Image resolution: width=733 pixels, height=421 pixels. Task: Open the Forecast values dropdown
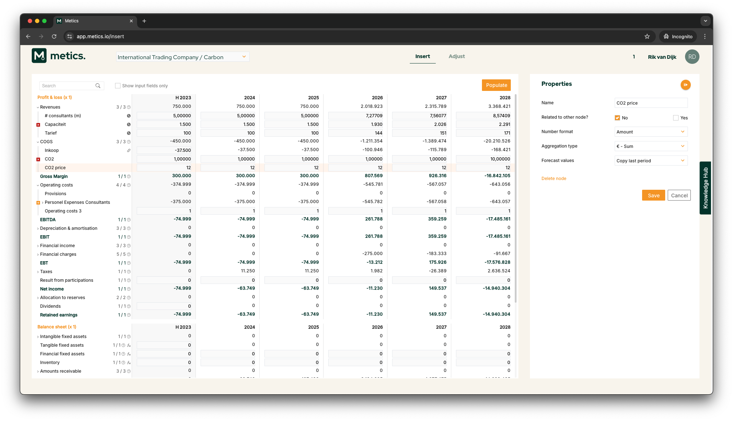point(651,161)
